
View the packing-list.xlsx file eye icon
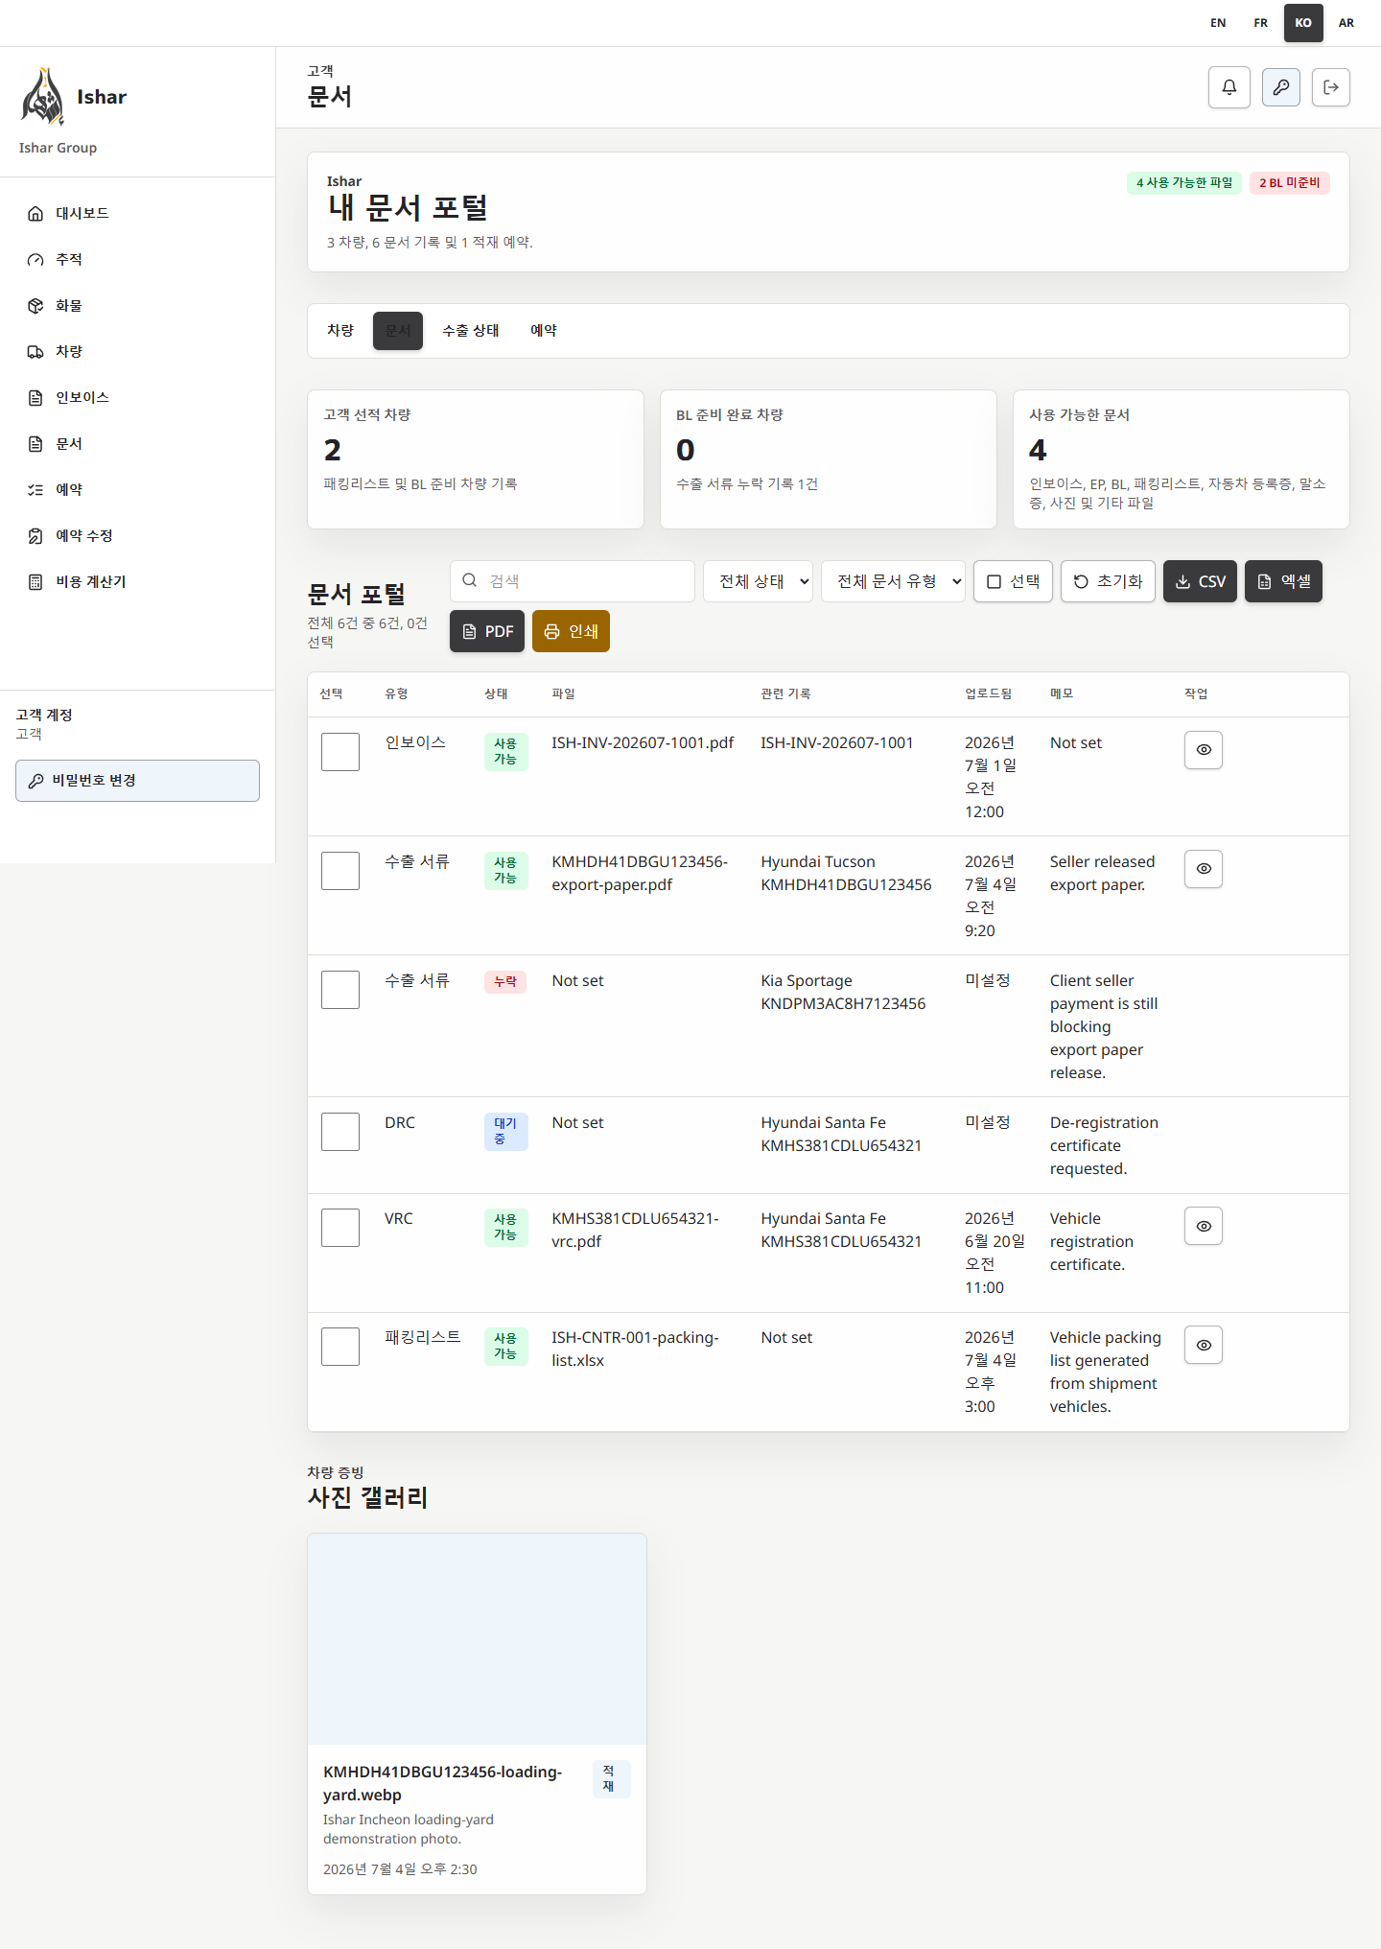pos(1203,1345)
